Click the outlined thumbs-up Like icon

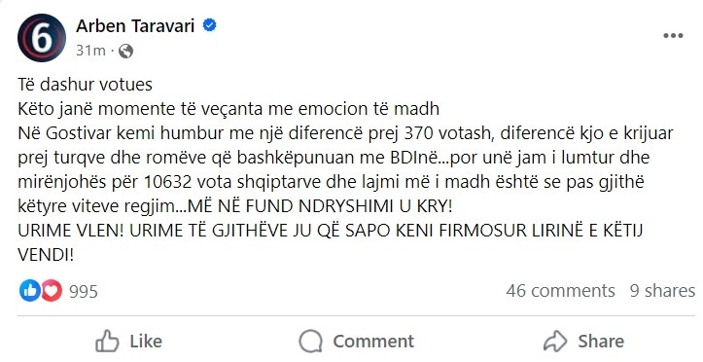(107, 342)
